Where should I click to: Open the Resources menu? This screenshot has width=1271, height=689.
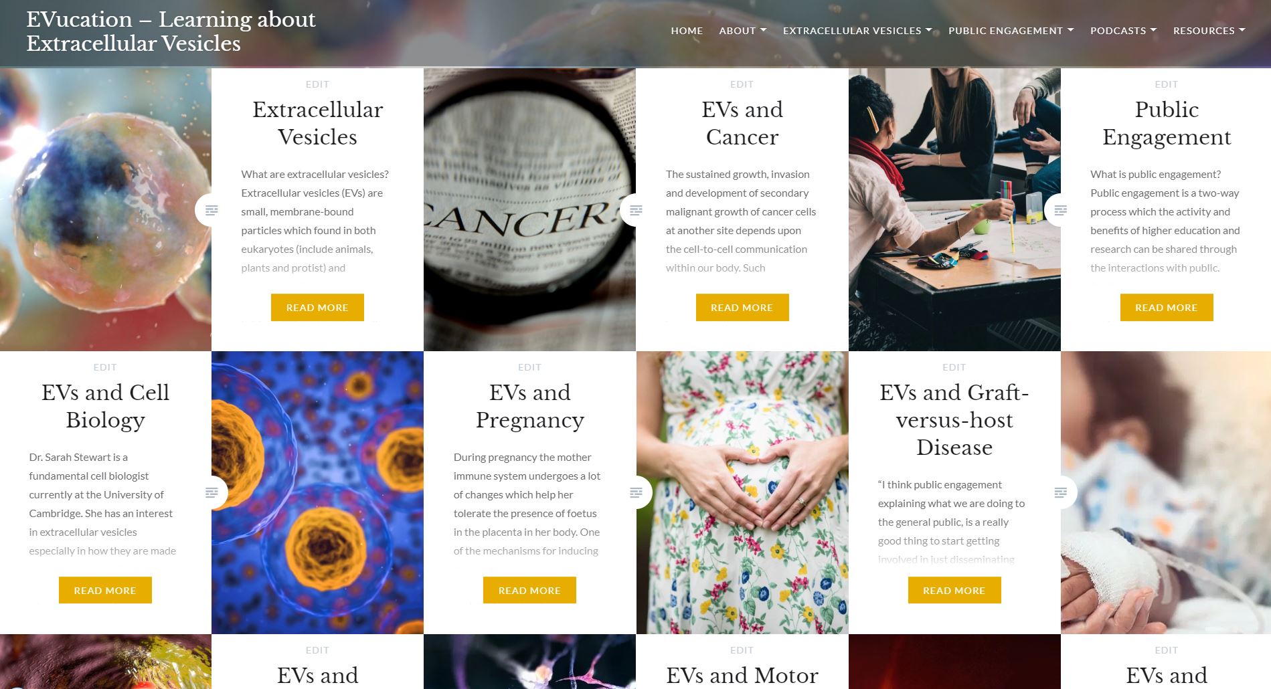pyautogui.click(x=1209, y=31)
